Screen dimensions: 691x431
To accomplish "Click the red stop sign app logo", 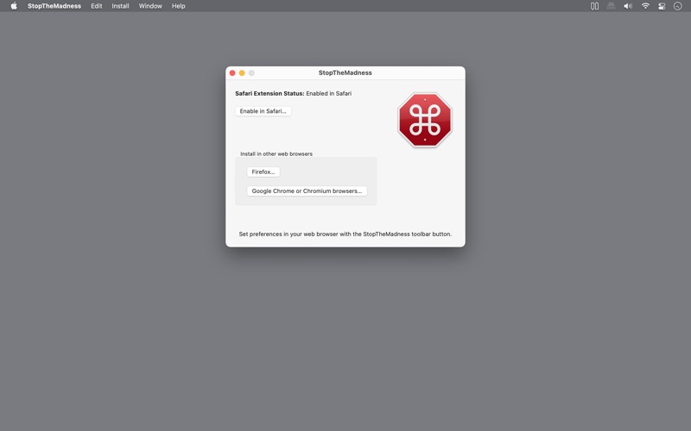I will (425, 120).
